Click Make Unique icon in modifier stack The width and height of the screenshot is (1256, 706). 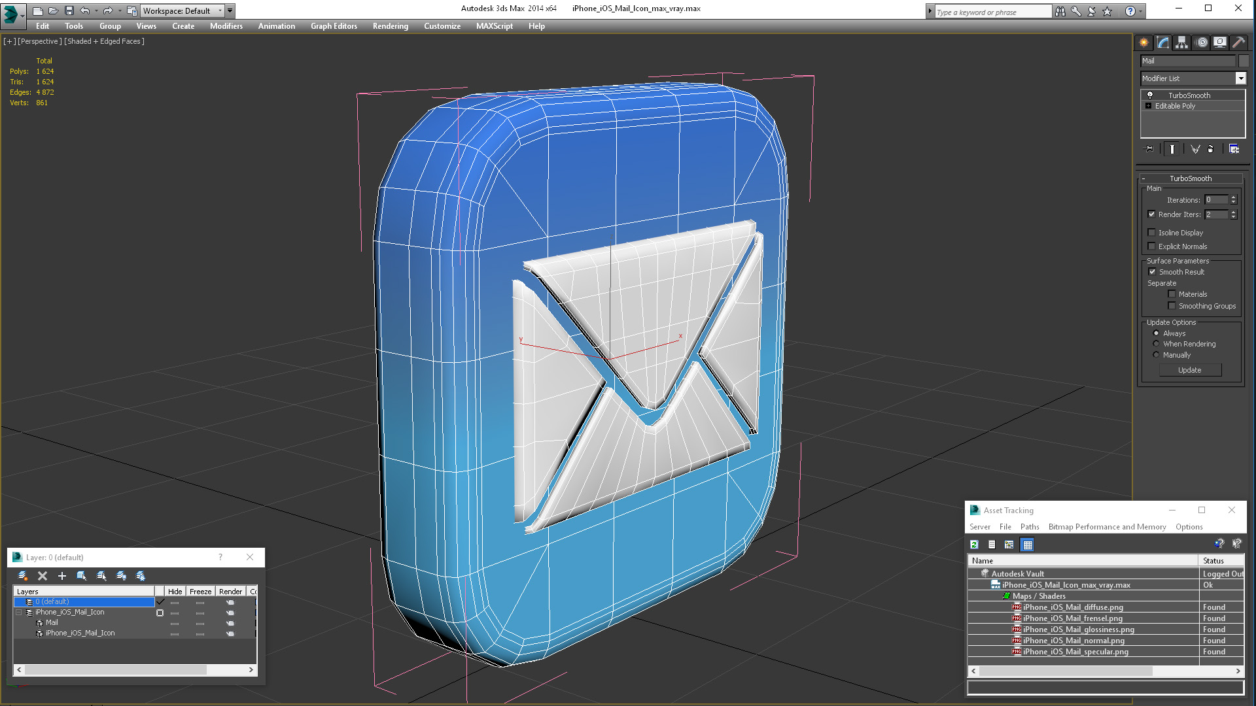coord(1195,149)
